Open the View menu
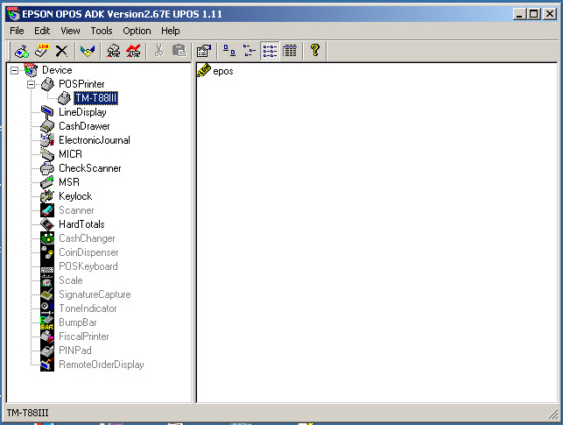 click(70, 31)
